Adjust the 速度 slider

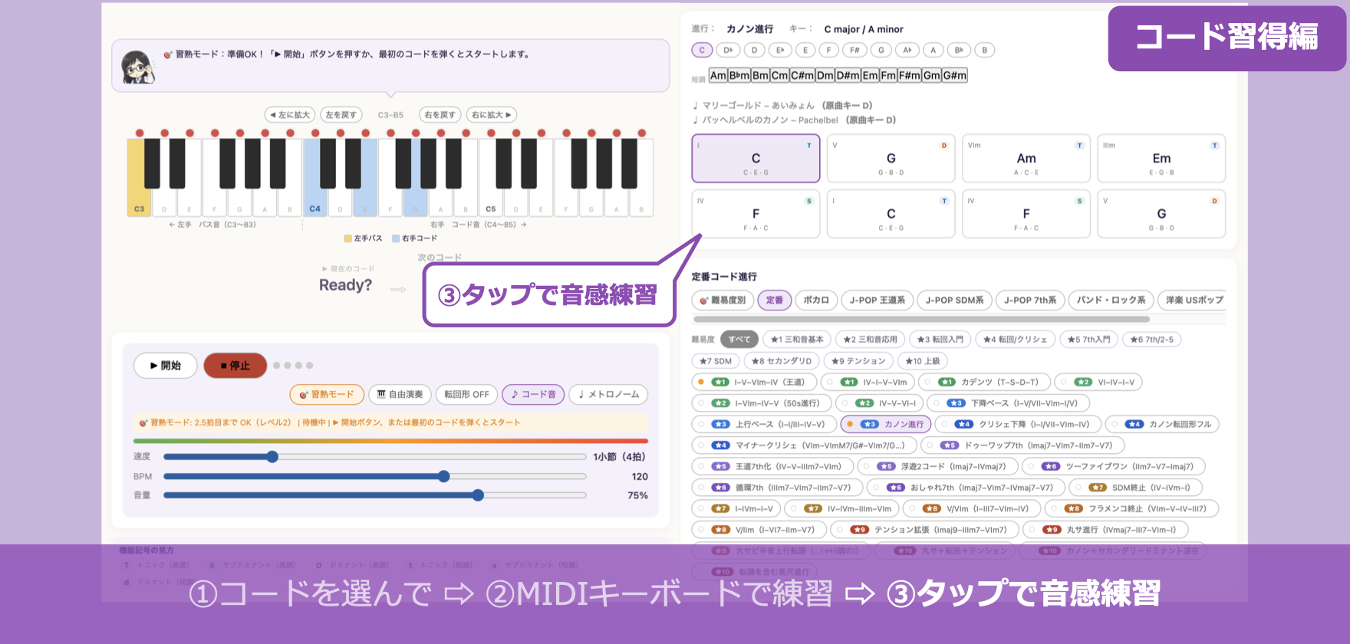tap(375, 457)
